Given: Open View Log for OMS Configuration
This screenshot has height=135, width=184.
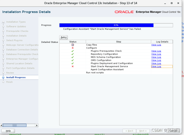Looking at the screenshot, I should pos(156,60).
